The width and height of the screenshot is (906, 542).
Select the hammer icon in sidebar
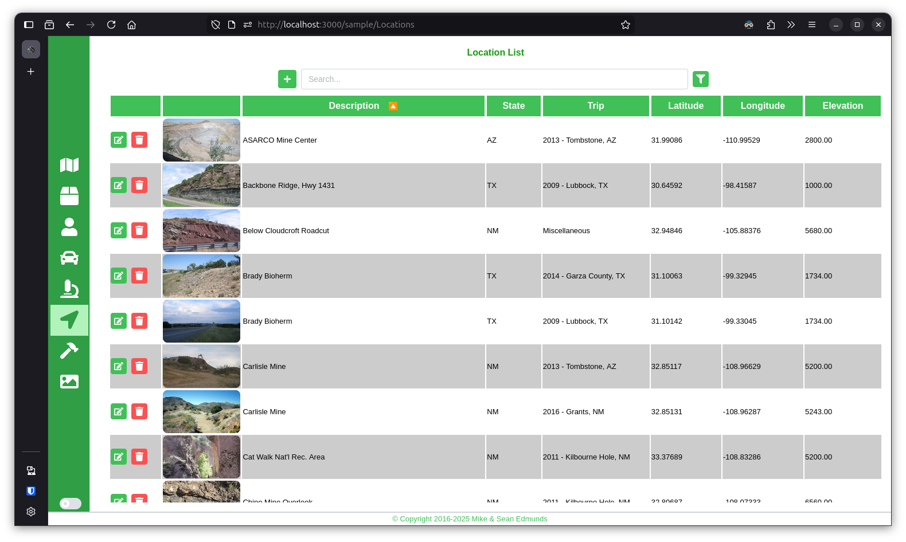(x=69, y=351)
